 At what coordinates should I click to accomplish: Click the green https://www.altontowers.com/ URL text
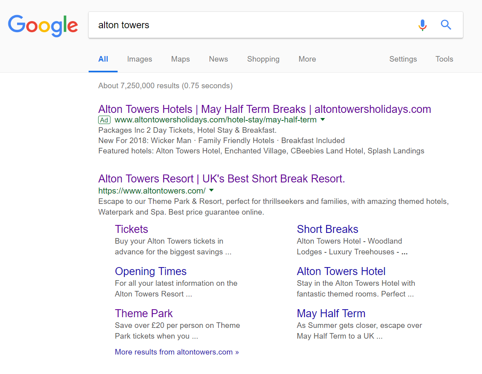pos(152,191)
